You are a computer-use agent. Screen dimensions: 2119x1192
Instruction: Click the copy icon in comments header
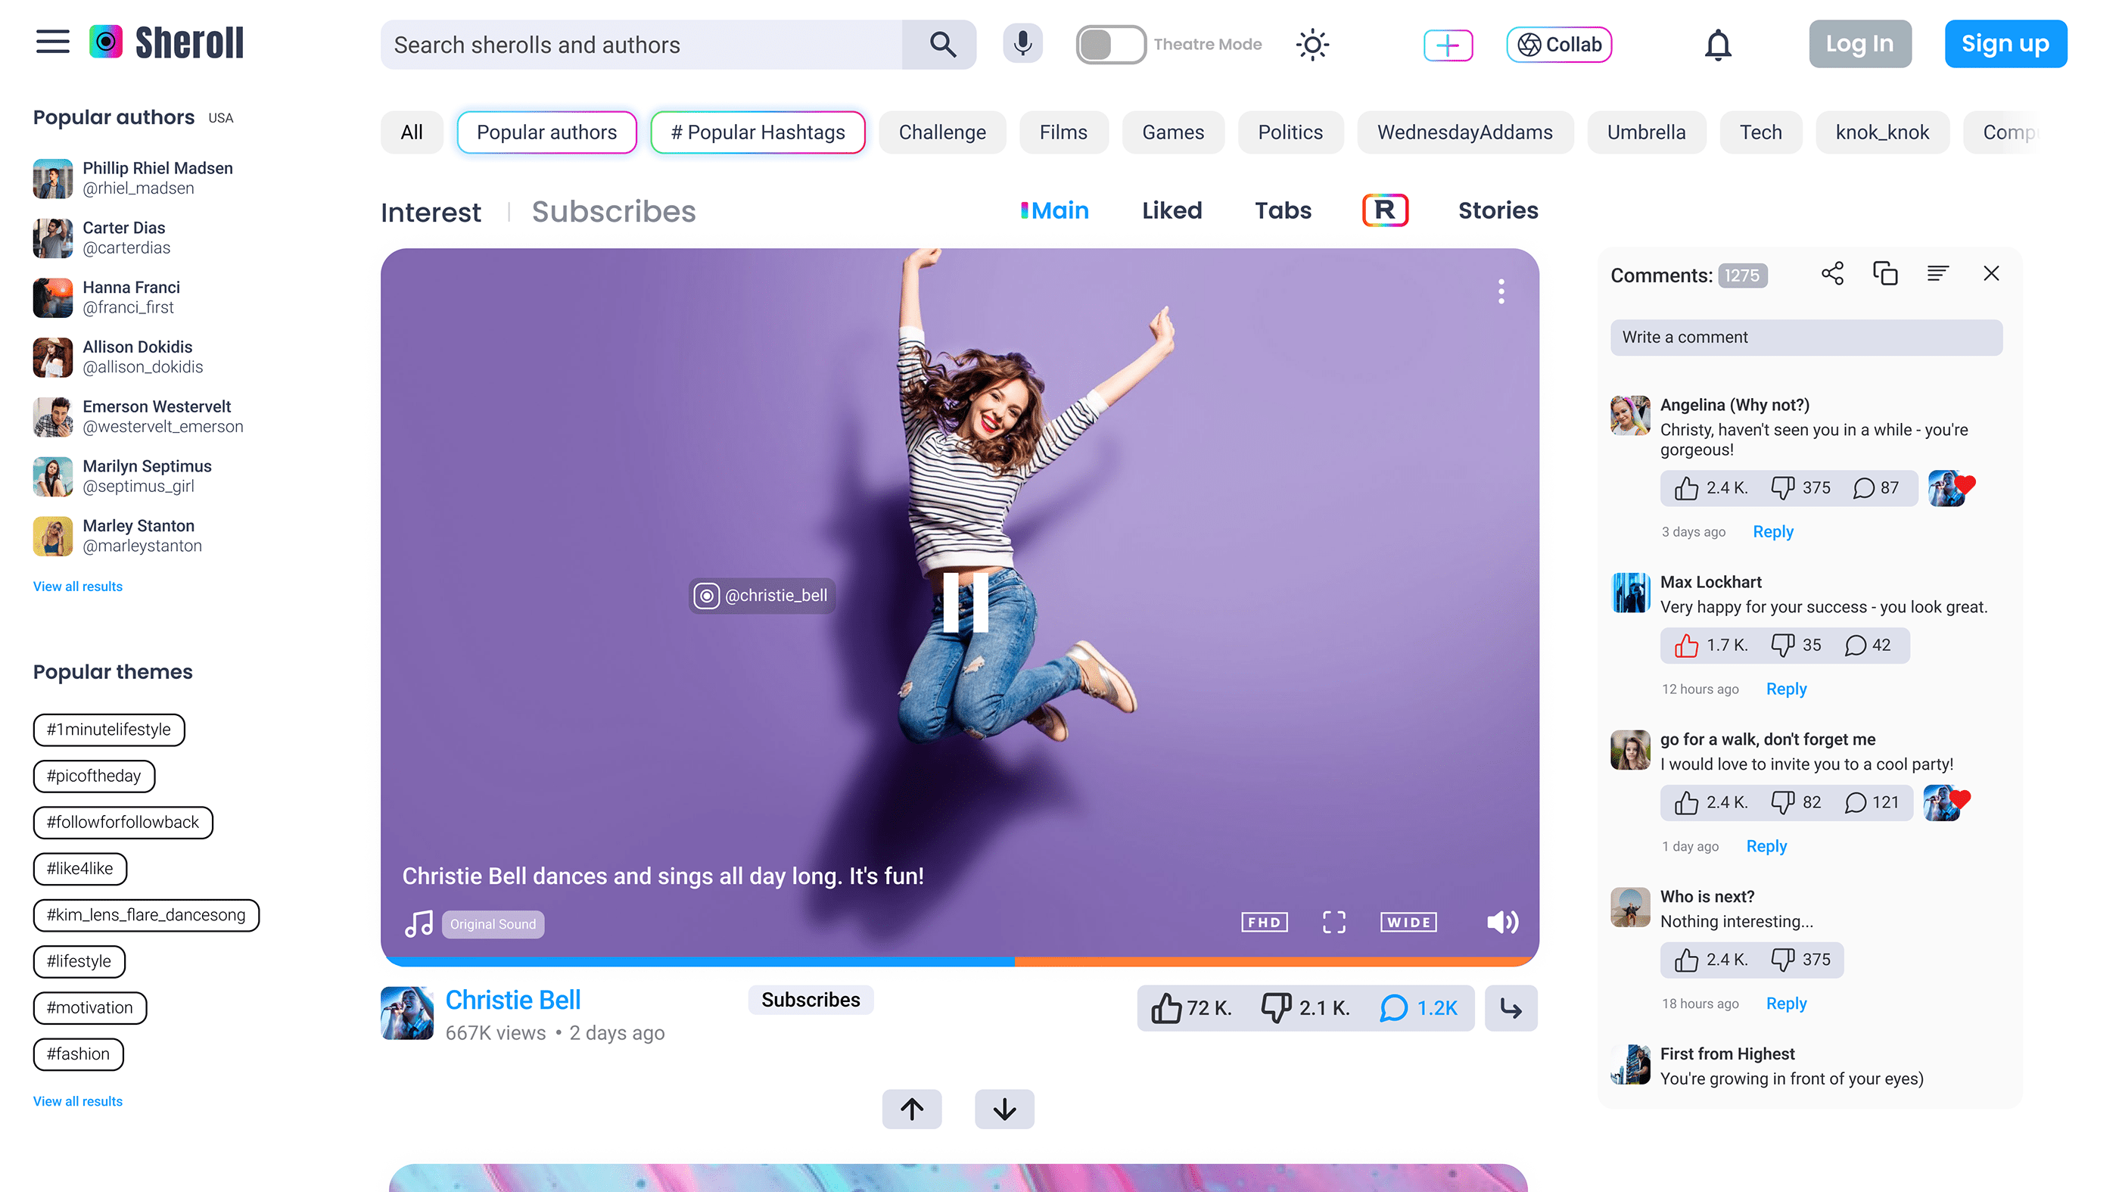pyautogui.click(x=1884, y=274)
